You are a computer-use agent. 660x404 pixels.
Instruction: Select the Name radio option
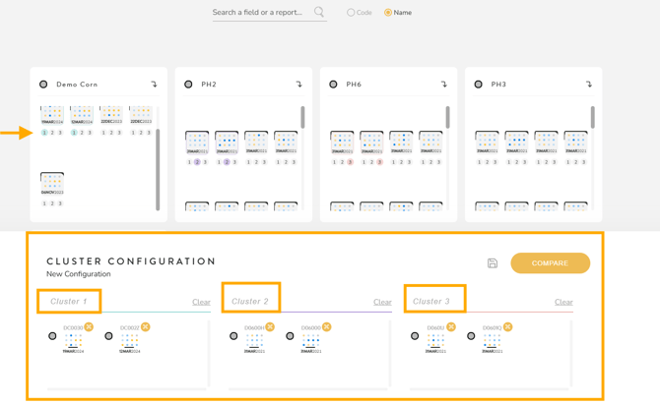pos(388,13)
